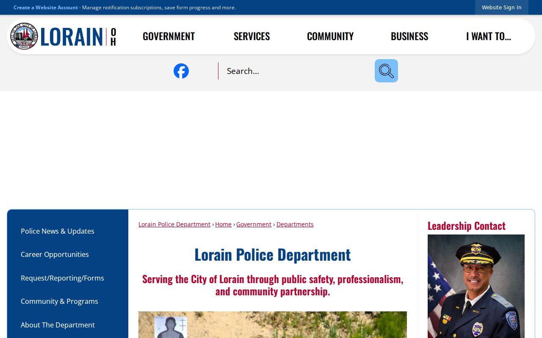Screen dimensions: 542x338
Task: Click the 'Serving the City of Lorain' tagline
Action: pos(273,285)
